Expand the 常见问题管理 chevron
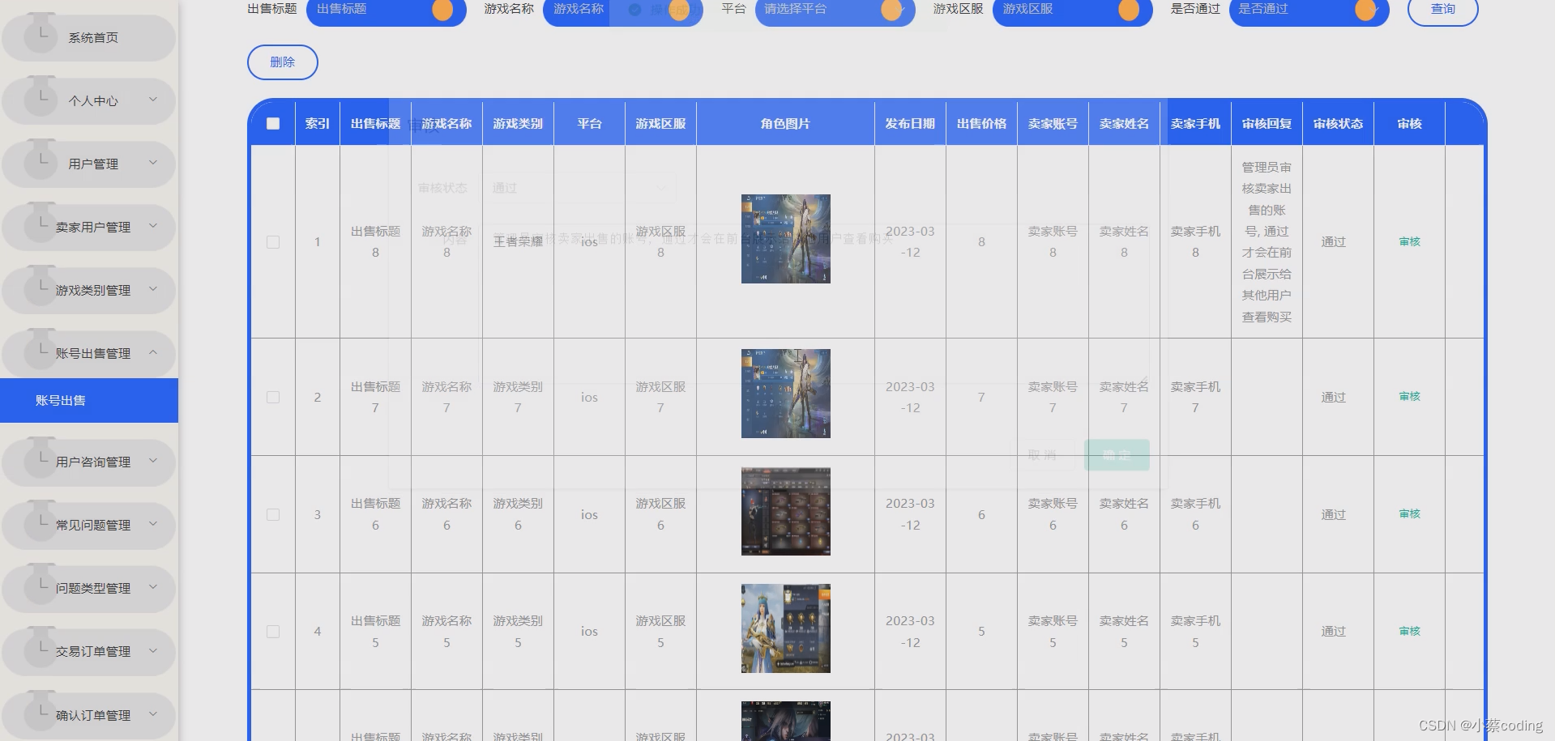The height and width of the screenshot is (741, 1555). [152, 524]
